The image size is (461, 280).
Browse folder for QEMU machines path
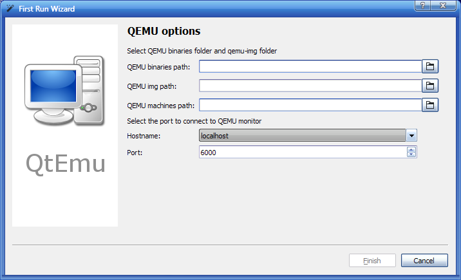coord(430,105)
